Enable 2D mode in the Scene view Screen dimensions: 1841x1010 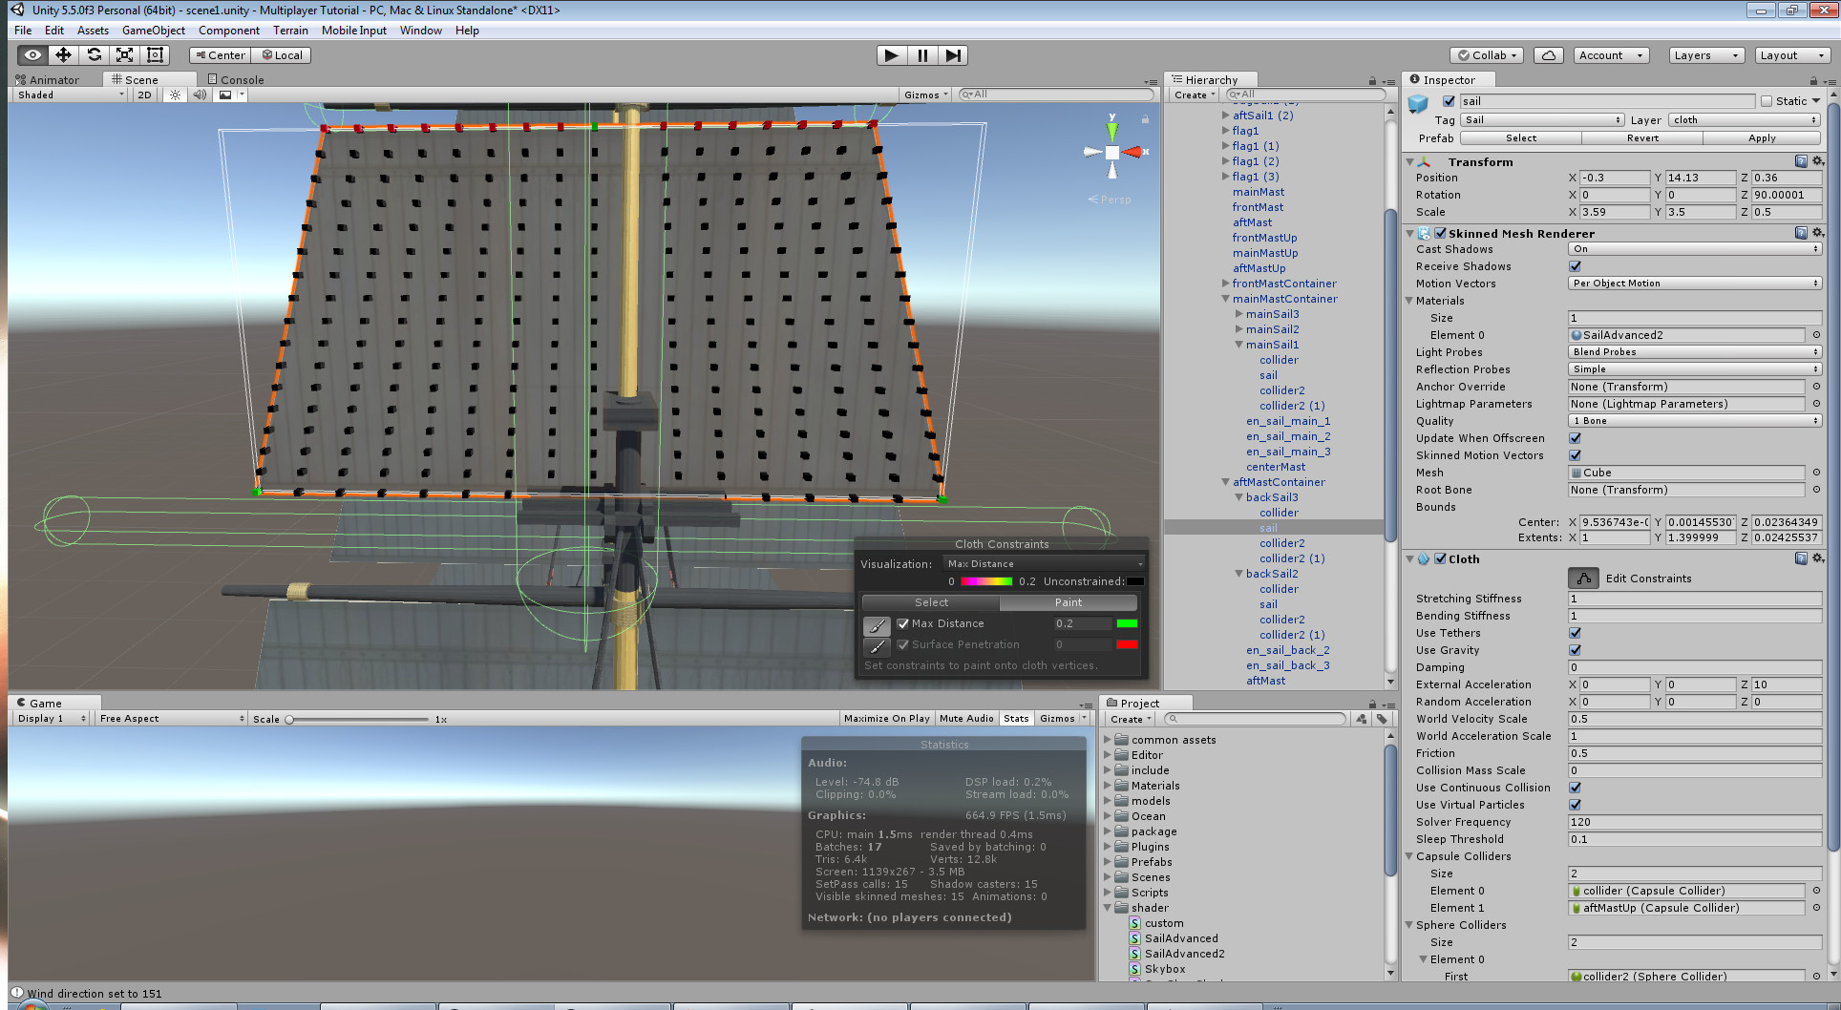143,95
